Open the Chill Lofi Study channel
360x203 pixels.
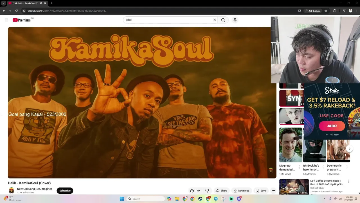pyautogui.click(x=317, y=188)
